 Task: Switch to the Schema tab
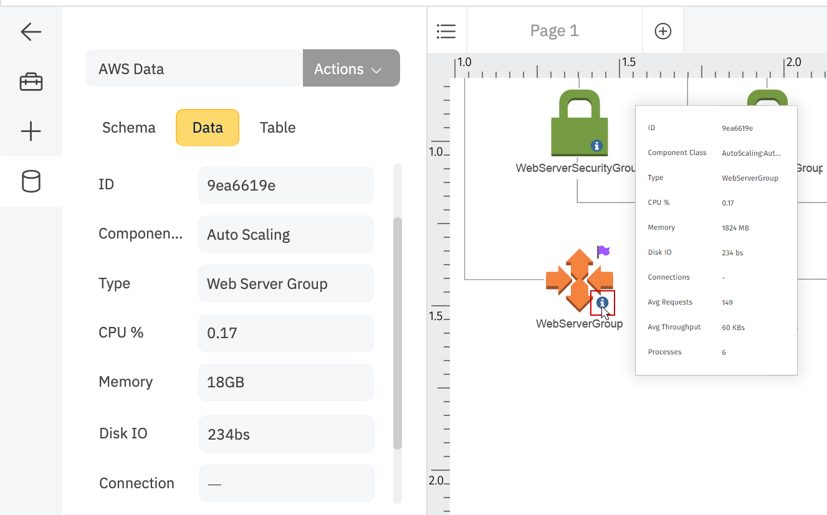click(128, 127)
